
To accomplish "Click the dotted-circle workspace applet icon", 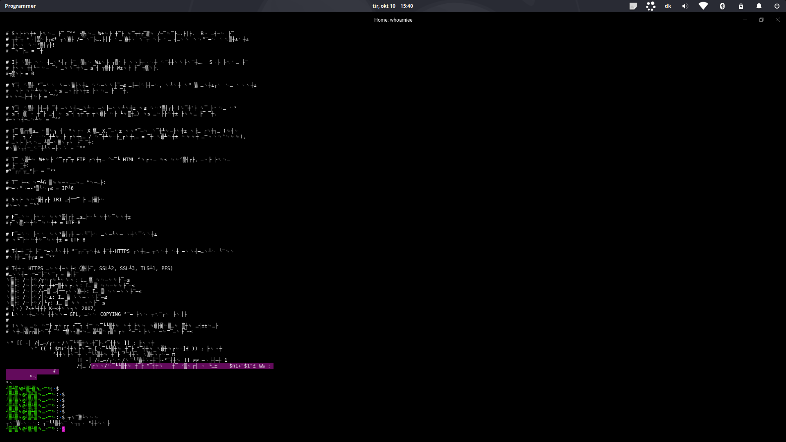I will (x=650, y=6).
